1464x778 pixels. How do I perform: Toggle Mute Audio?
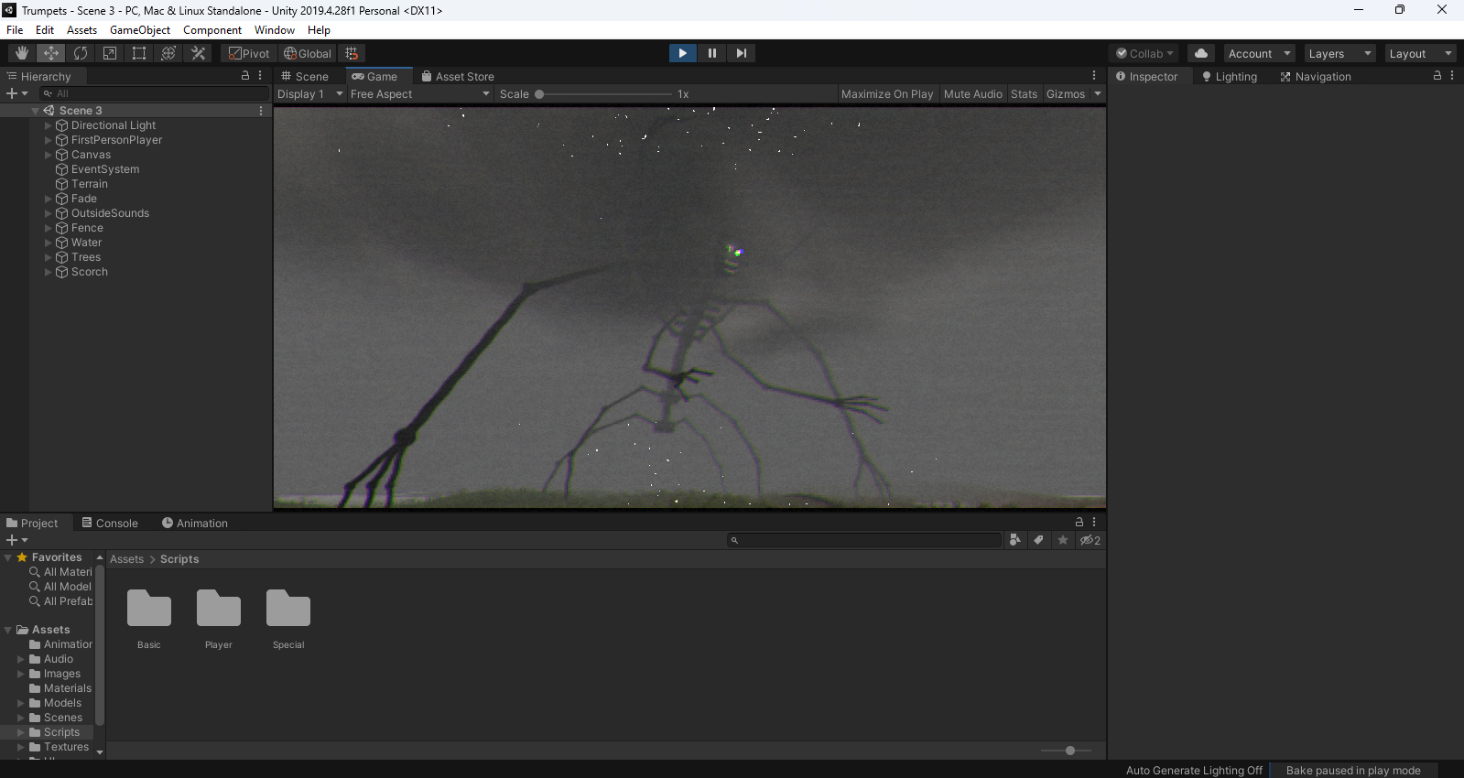click(x=973, y=94)
